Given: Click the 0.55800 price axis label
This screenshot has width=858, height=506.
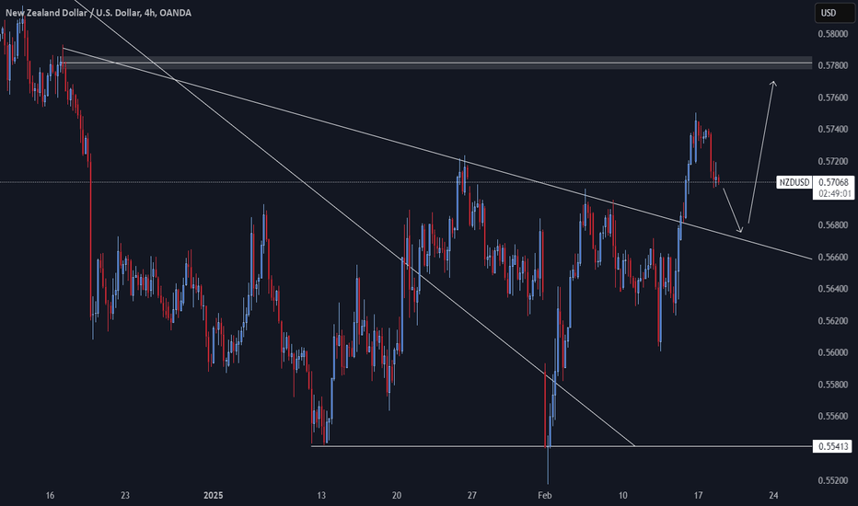Looking at the screenshot, I should [833, 384].
